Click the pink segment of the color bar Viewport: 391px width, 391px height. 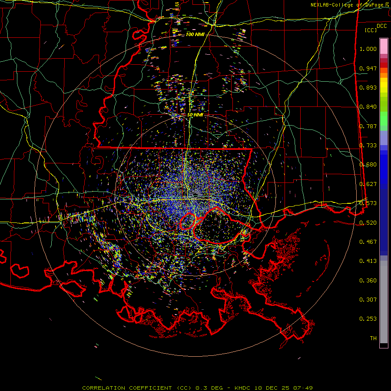(x=384, y=46)
